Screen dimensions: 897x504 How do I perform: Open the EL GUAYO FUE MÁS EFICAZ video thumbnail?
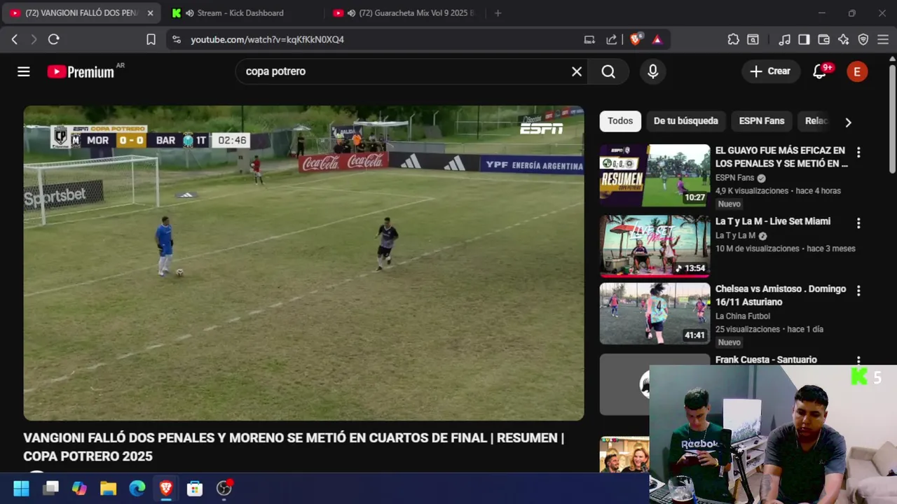(x=655, y=175)
